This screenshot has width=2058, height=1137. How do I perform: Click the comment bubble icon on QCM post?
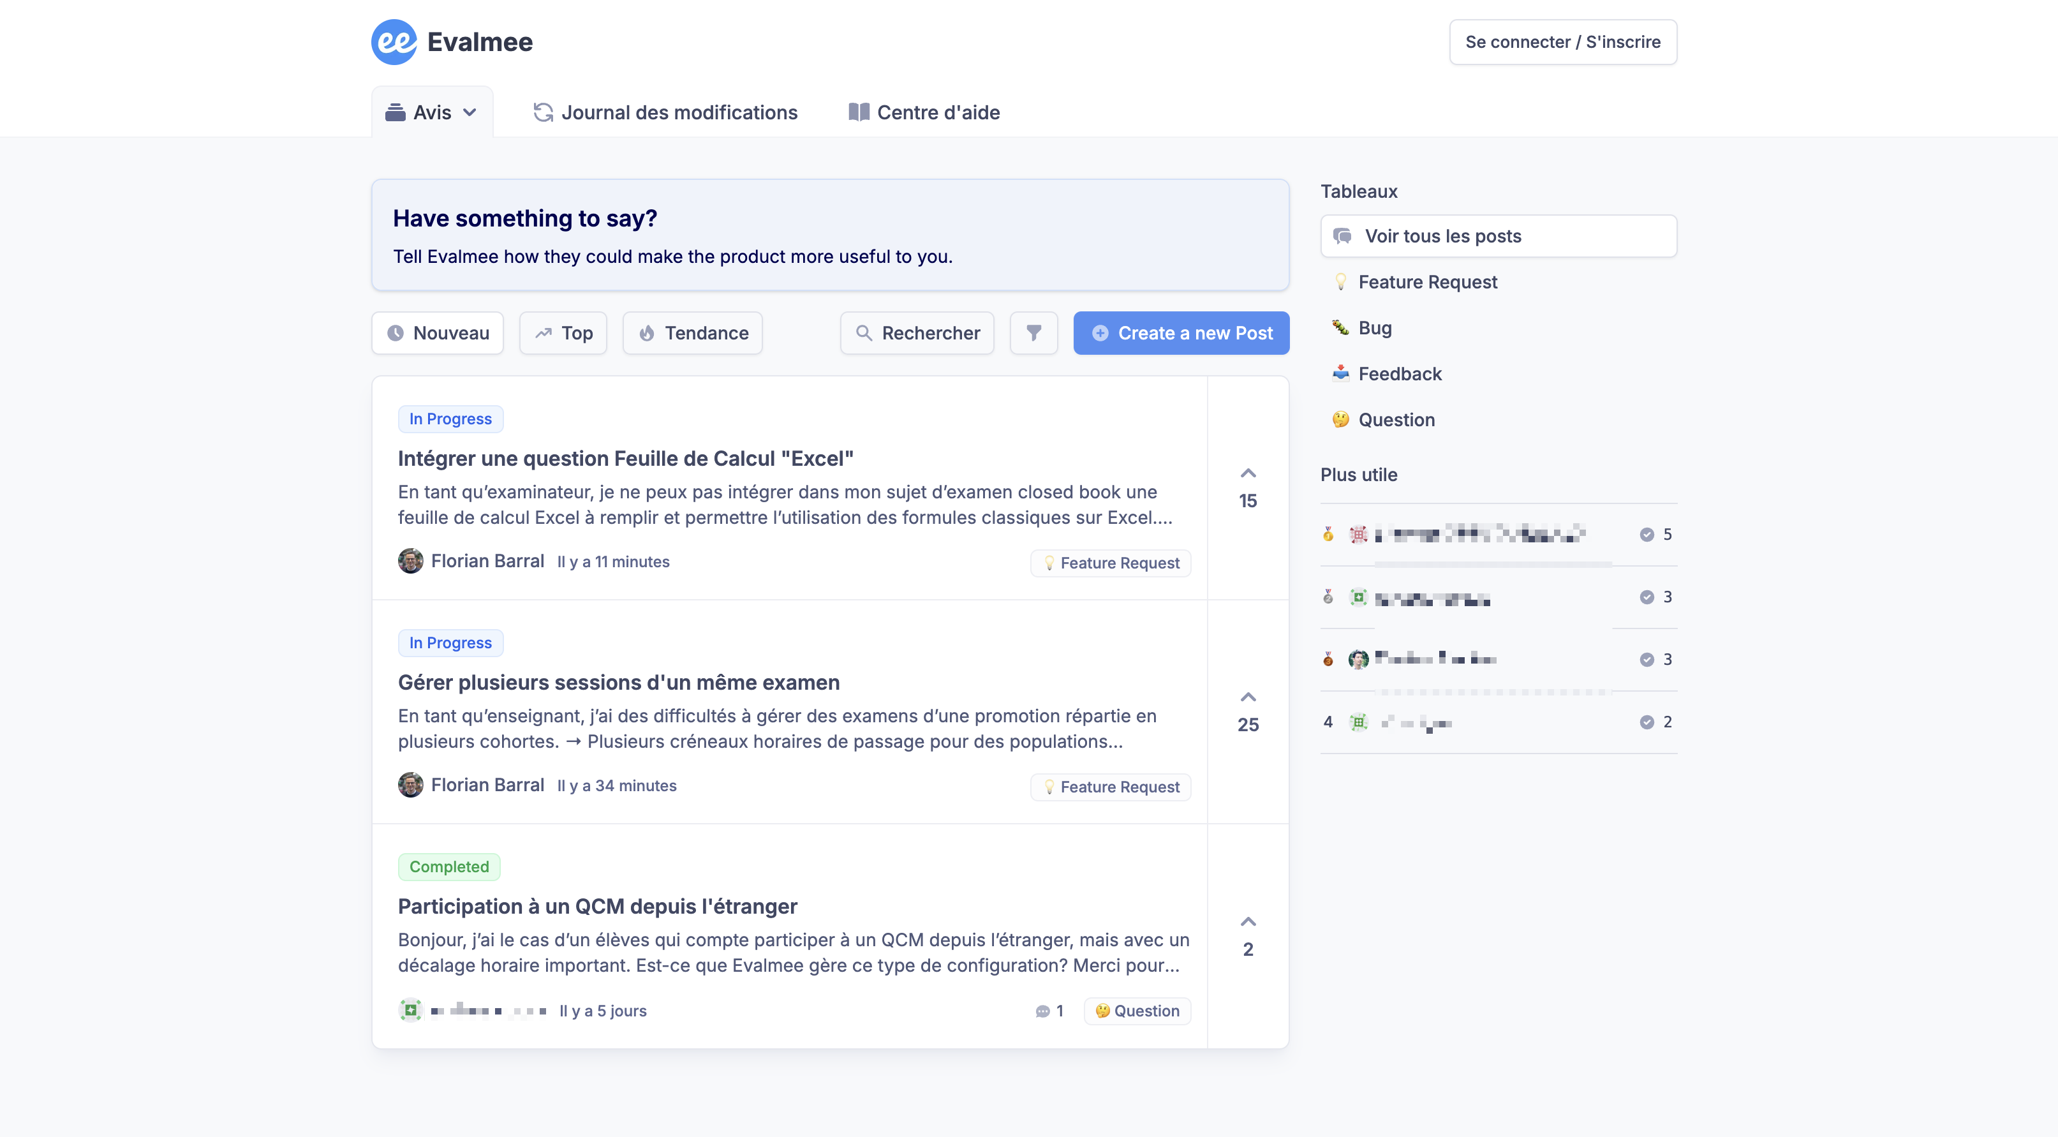point(1042,1011)
